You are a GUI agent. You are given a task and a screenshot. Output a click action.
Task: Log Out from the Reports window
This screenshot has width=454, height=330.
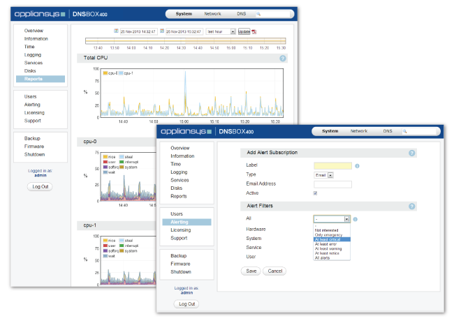(41, 187)
